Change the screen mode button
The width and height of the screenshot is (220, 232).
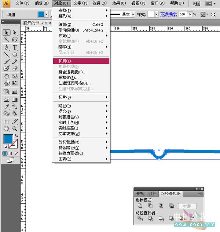[11, 160]
